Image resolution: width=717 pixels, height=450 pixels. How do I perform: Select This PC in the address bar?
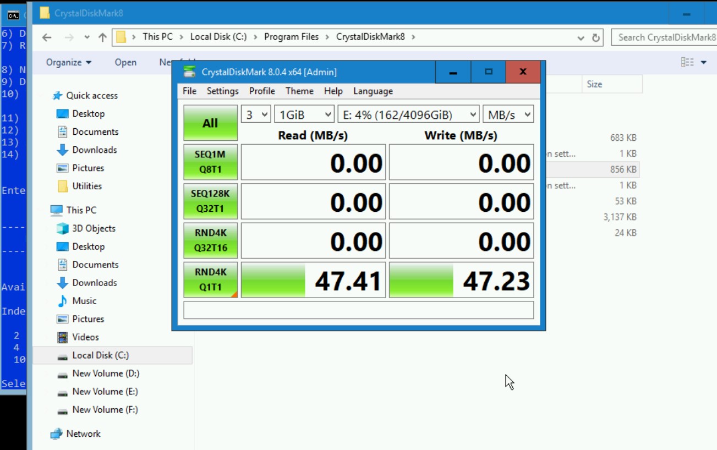point(157,37)
